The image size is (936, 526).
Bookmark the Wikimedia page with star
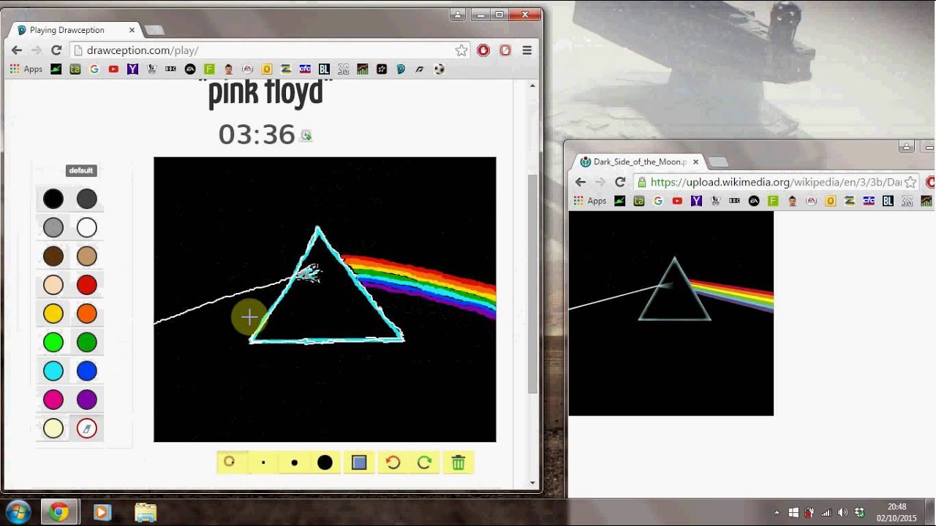tap(910, 182)
